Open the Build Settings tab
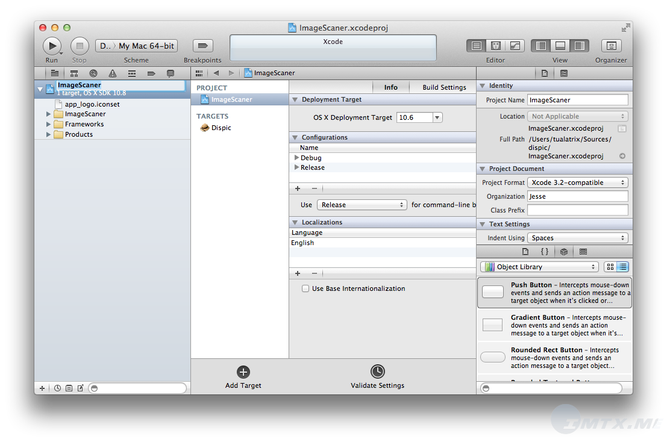The height and width of the screenshot is (442, 667). tap(444, 87)
